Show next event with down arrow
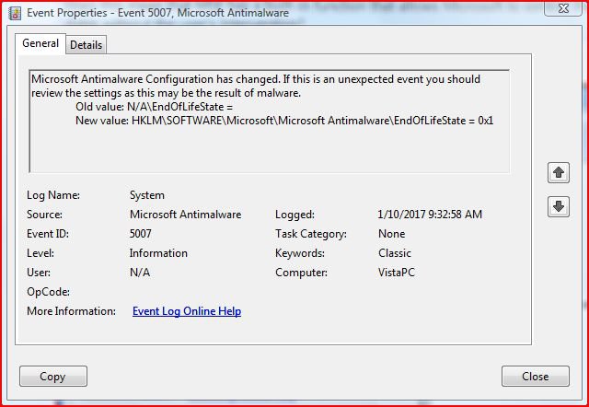Image resolution: width=589 pixels, height=407 pixels. 559,206
